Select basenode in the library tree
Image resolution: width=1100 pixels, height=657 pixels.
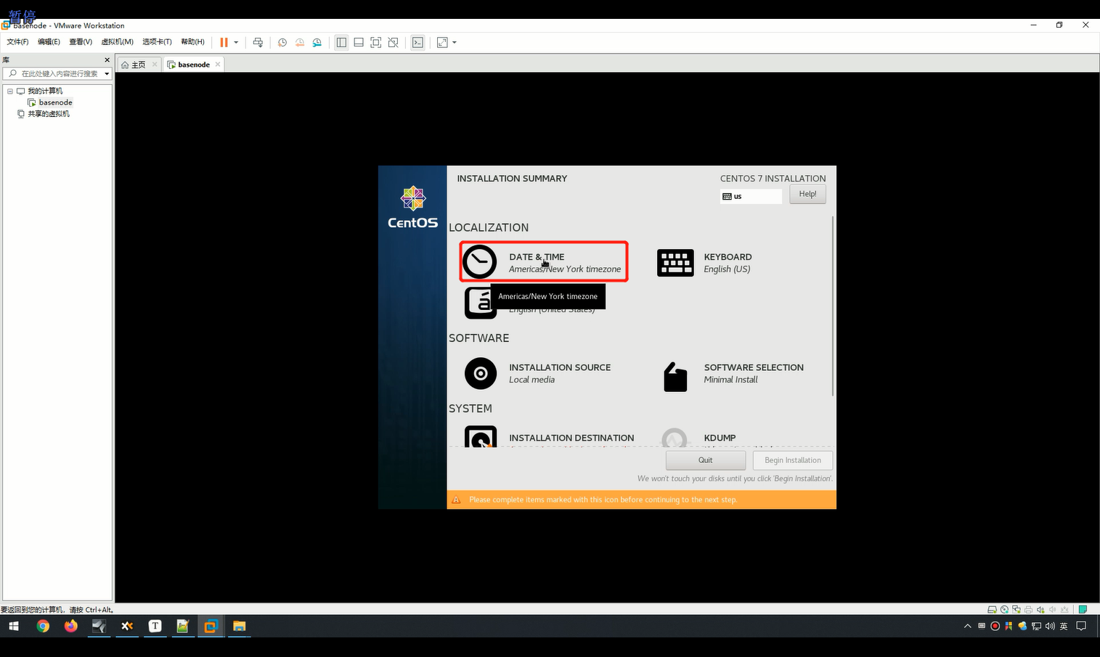click(x=55, y=102)
